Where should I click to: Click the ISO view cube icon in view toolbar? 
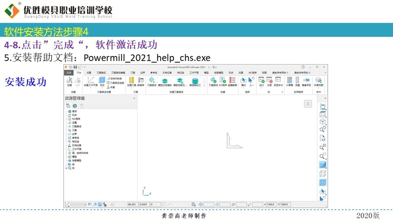[323, 121]
